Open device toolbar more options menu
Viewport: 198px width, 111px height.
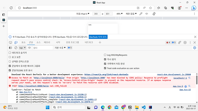194,14
